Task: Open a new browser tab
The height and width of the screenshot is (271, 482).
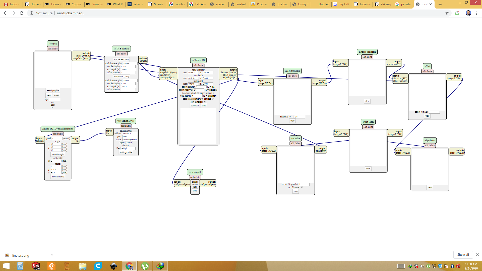Action: point(440,4)
